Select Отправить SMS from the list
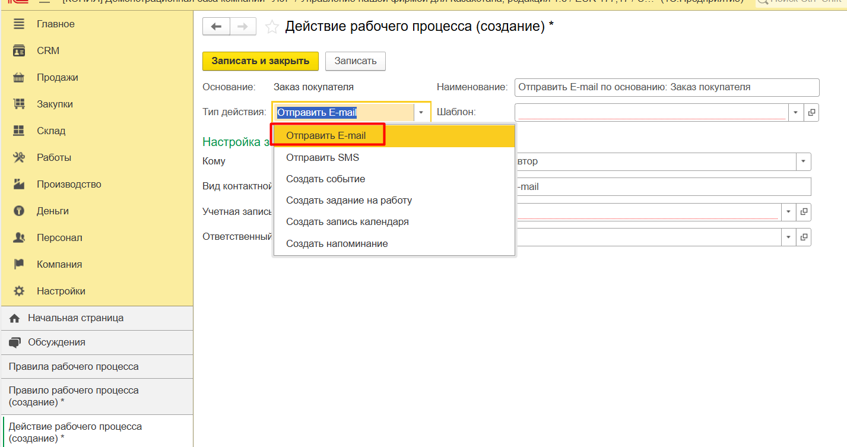 point(322,158)
